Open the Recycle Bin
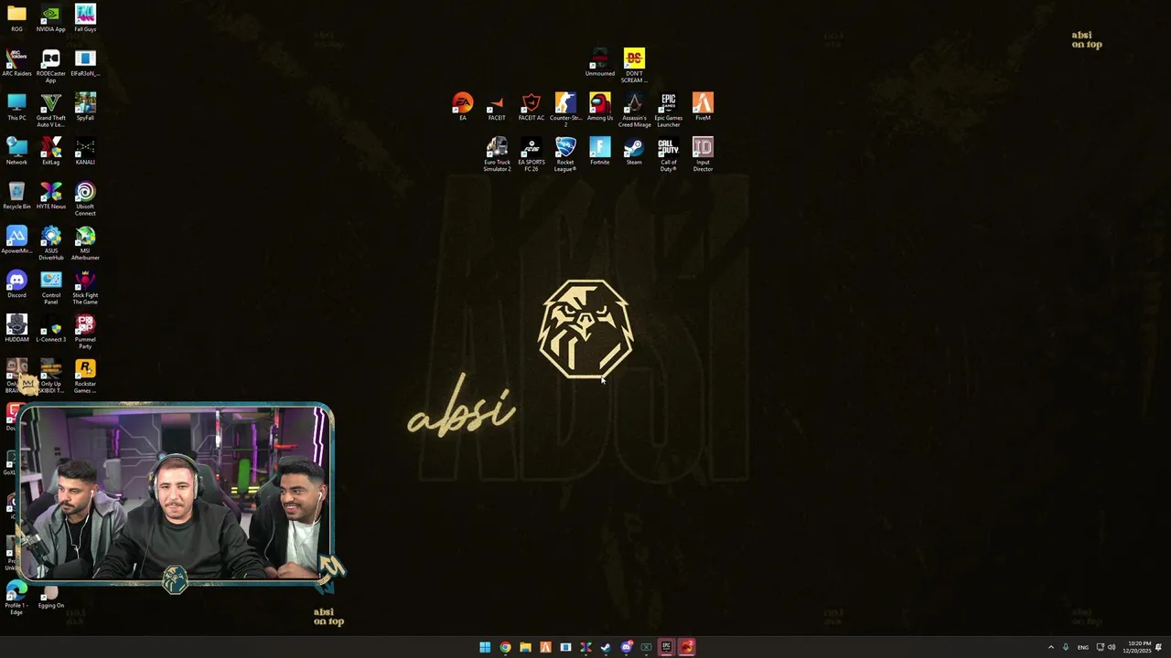This screenshot has height=658, width=1171. tap(16, 196)
